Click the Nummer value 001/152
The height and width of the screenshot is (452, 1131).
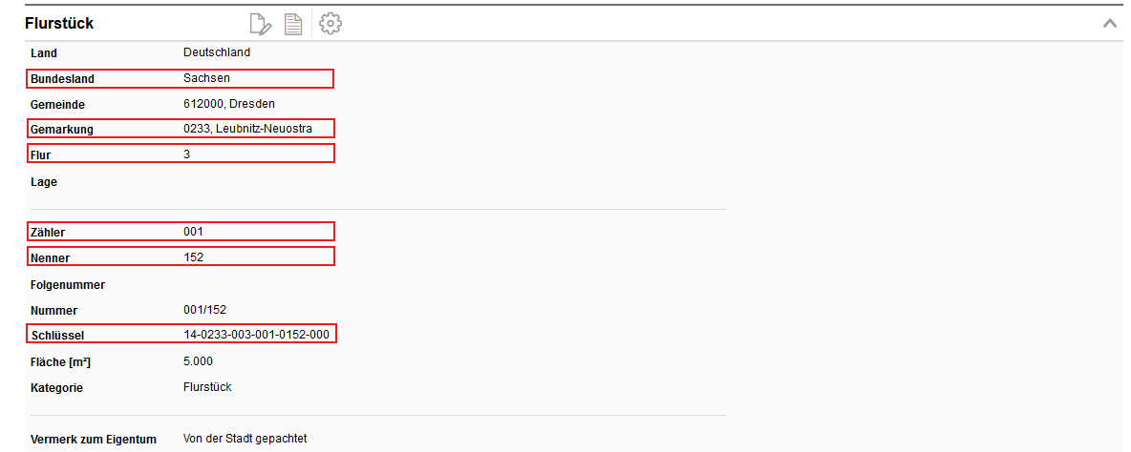click(204, 310)
